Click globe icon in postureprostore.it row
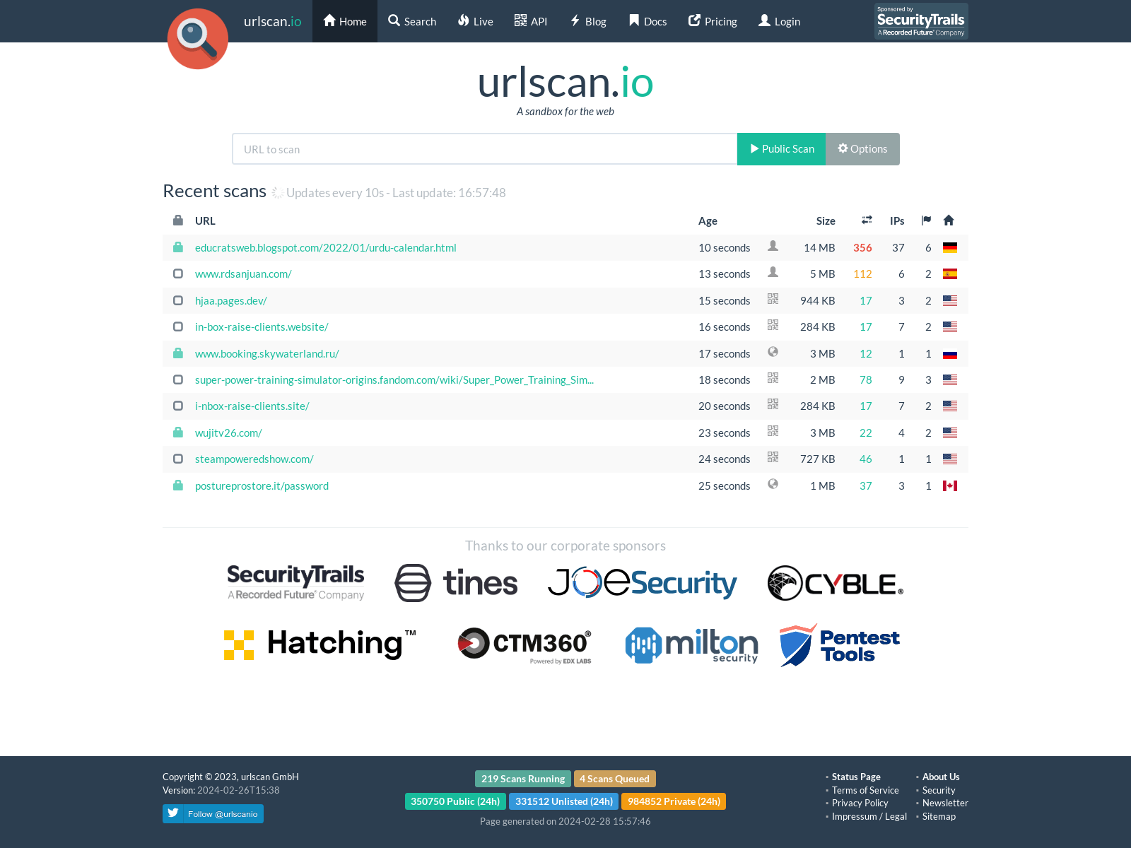This screenshot has height=848, width=1131. click(773, 484)
